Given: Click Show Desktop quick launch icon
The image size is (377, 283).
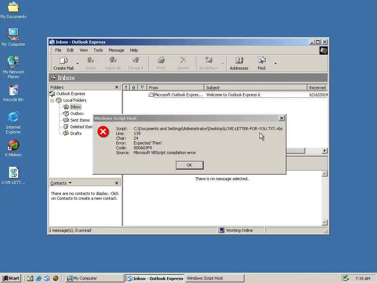Looking at the screenshot, I should click(30, 279).
